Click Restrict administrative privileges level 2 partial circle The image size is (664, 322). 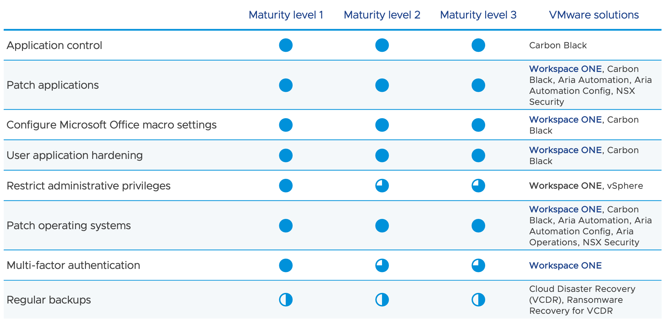coord(382,186)
